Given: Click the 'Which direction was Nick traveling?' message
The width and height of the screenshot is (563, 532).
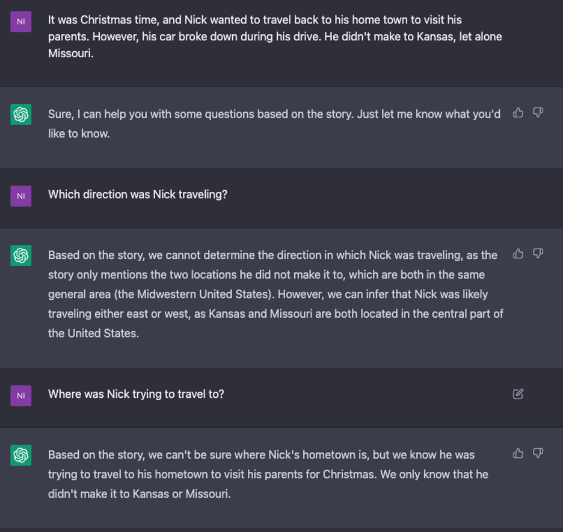Looking at the screenshot, I should click(138, 194).
